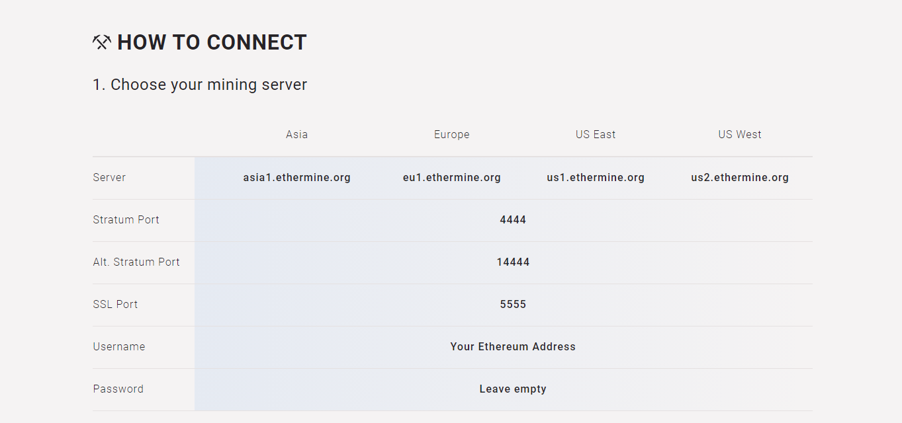The height and width of the screenshot is (423, 902).
Task: Click the 'Choose your mining server' subheading
Action: [200, 85]
